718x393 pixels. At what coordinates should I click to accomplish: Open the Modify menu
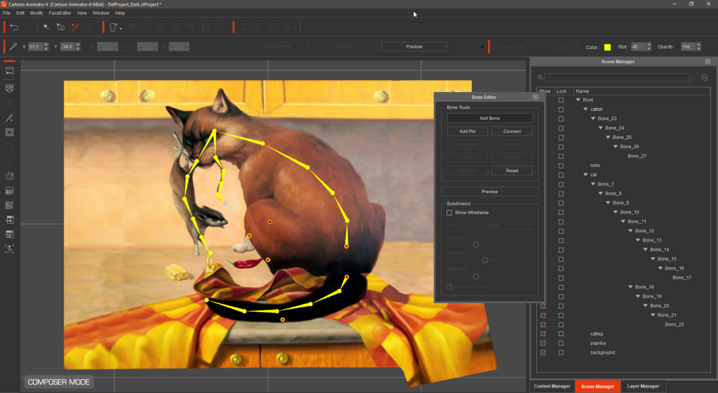coord(36,13)
